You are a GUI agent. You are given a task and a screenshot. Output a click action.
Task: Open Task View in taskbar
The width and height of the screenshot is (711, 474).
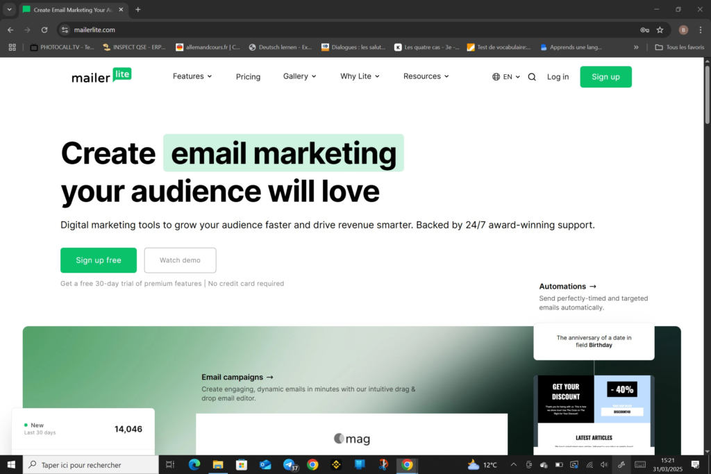tap(170, 464)
